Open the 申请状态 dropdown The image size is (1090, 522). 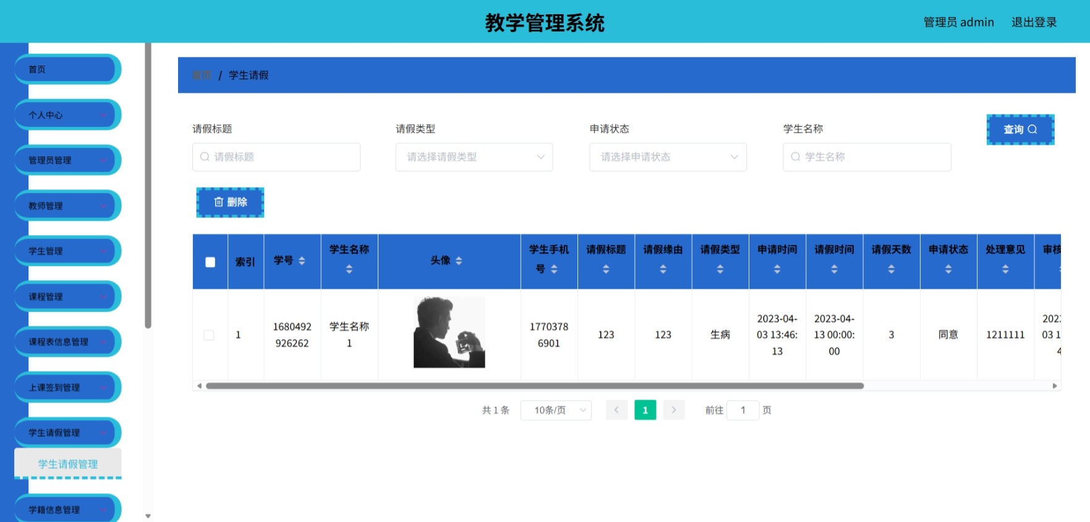click(x=668, y=157)
